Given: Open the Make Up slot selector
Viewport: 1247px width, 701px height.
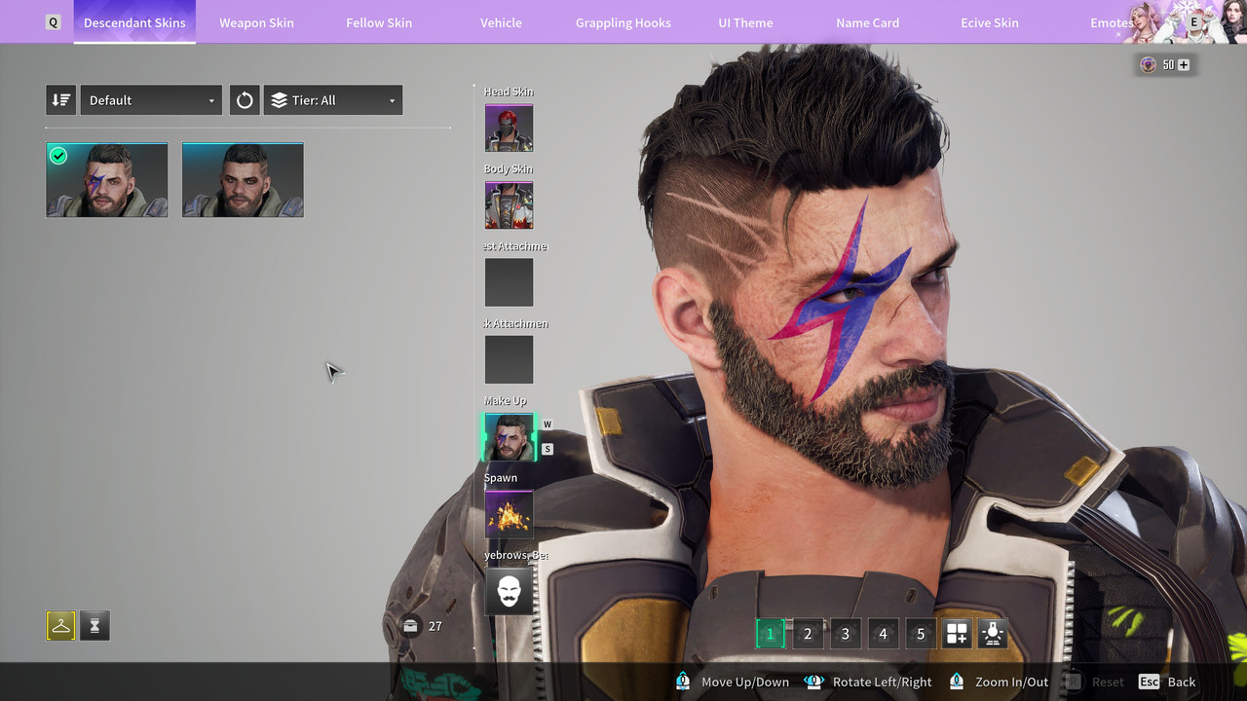Looking at the screenshot, I should pos(509,437).
